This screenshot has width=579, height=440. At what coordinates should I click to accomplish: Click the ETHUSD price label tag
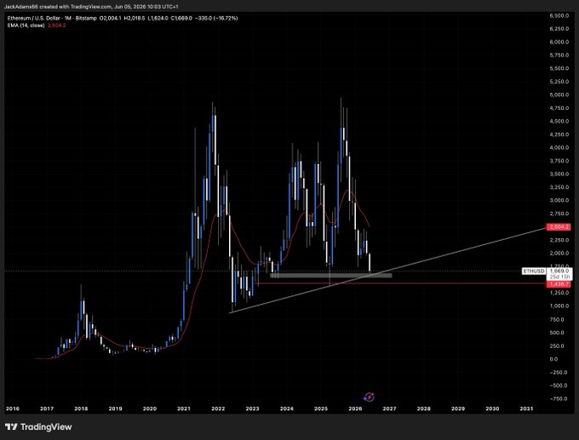534,271
